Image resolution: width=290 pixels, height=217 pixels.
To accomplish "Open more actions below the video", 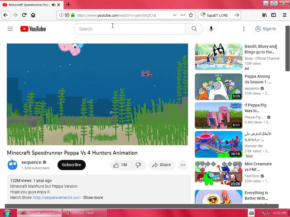I will click(183, 165).
